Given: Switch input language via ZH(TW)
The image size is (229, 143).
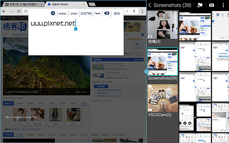Looking at the screenshot, I should [x=86, y=13].
